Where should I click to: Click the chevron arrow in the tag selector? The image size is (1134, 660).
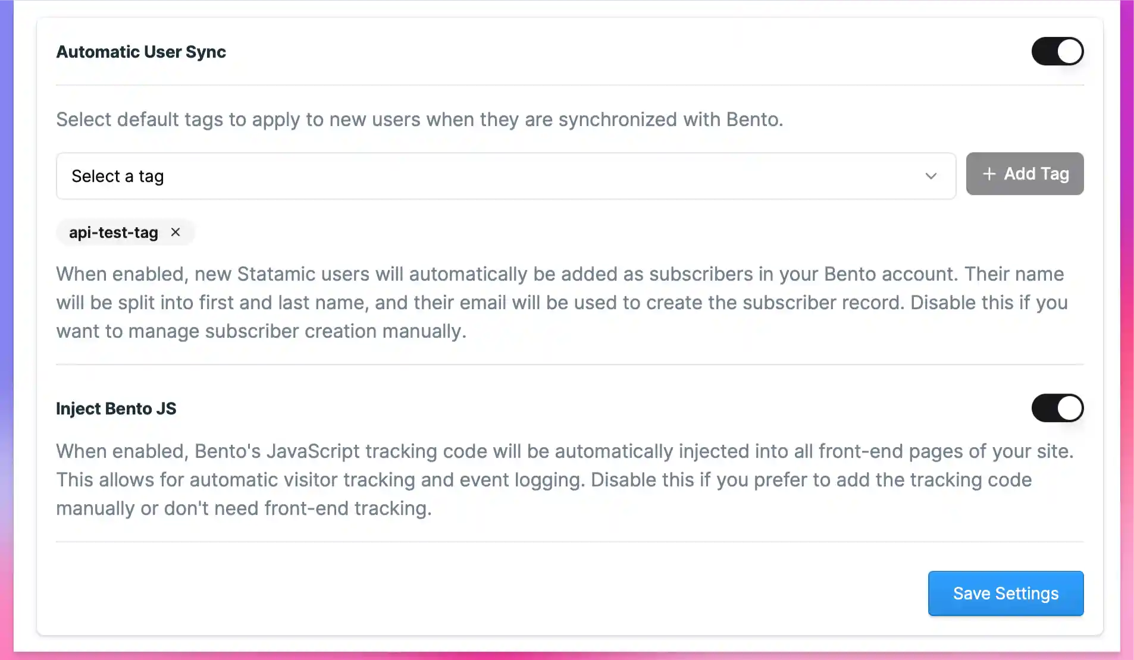tap(931, 176)
